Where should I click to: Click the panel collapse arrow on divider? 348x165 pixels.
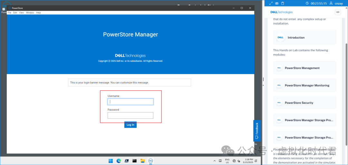pyautogui.click(x=264, y=85)
